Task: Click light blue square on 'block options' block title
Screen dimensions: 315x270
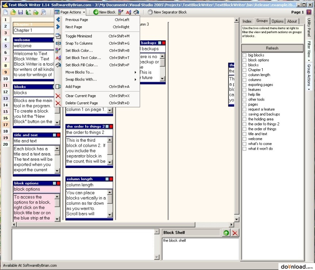Action: pyautogui.click(x=54, y=183)
